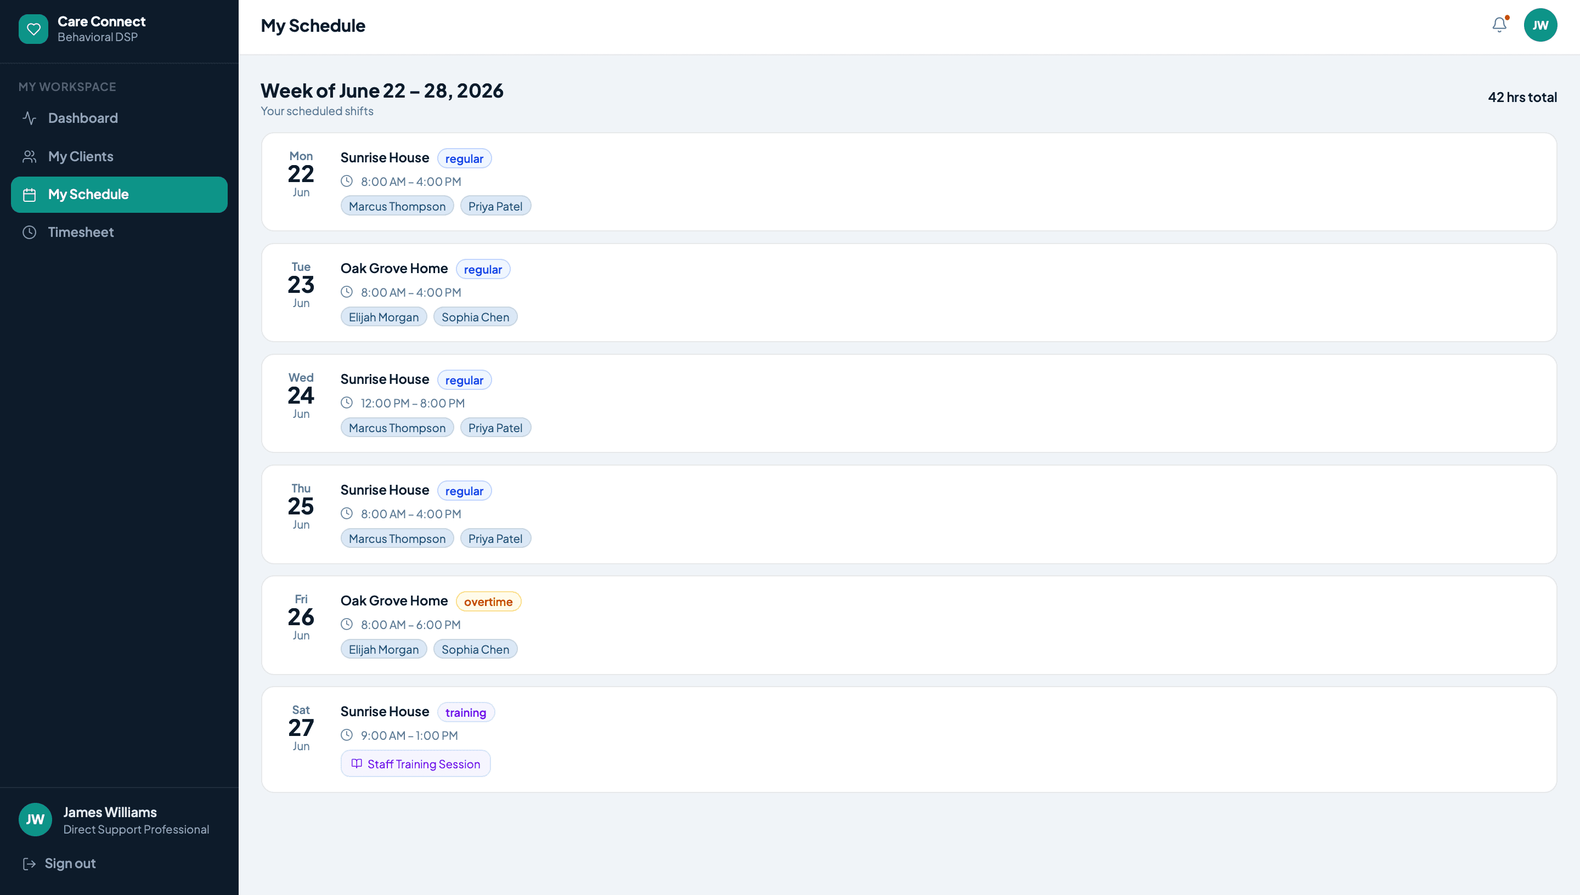Click Elijah Morgan chip on Tuesday's shift
Viewport: 1580px width, 895px height.
383,316
